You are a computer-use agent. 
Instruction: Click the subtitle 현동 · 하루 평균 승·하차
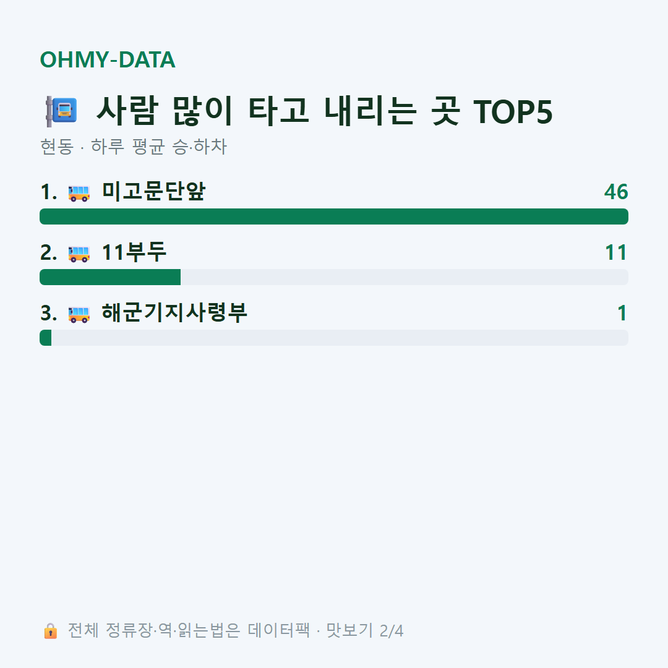134,147
